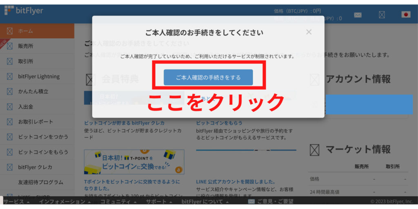Expand the インフォメーション footer menu
The height and width of the screenshot is (209, 418).
click(65, 202)
